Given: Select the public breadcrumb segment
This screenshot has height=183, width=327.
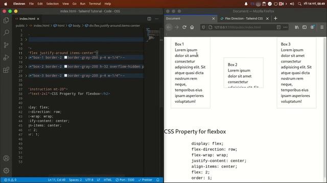Looking at the screenshot, I should pos(20,25).
